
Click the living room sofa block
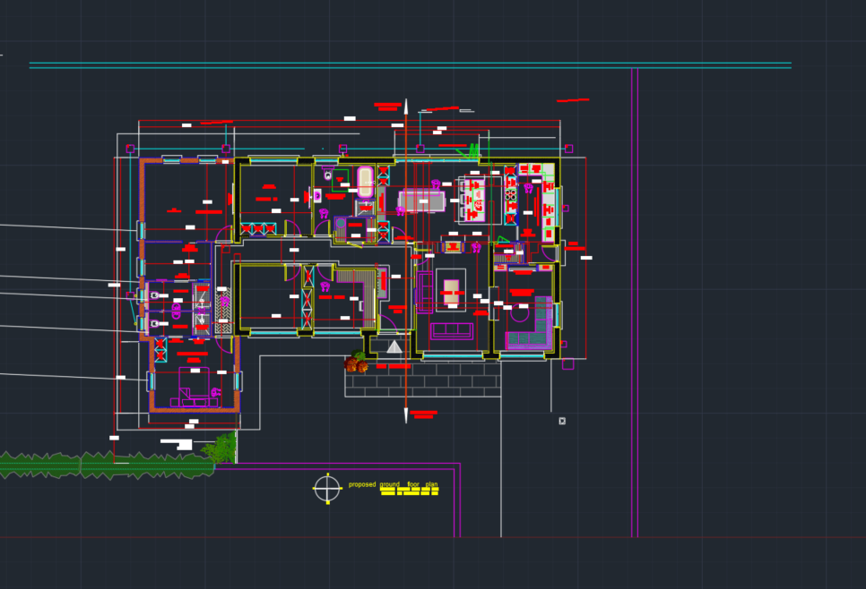pos(451,330)
